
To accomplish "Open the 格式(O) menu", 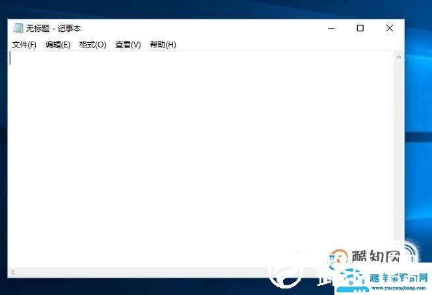I will [x=92, y=45].
